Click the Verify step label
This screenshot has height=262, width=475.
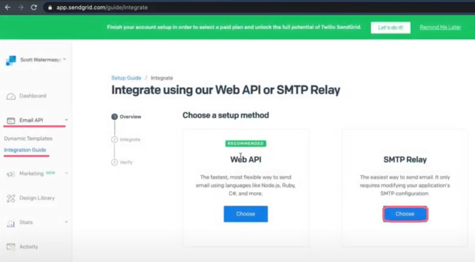click(126, 162)
